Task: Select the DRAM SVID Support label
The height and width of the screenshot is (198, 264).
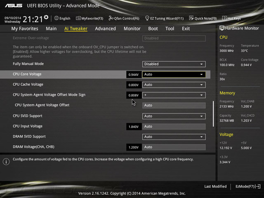Action: click(x=29, y=137)
